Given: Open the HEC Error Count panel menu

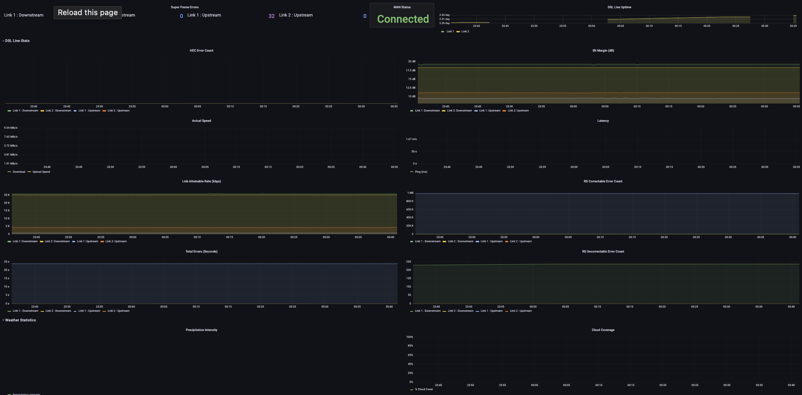Looking at the screenshot, I should pos(201,51).
